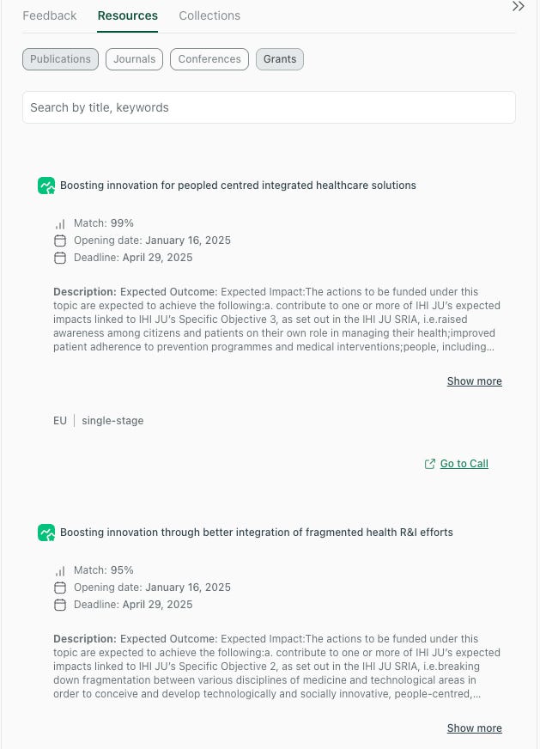Open the Go to Call link
540x749 pixels.
[464, 463]
